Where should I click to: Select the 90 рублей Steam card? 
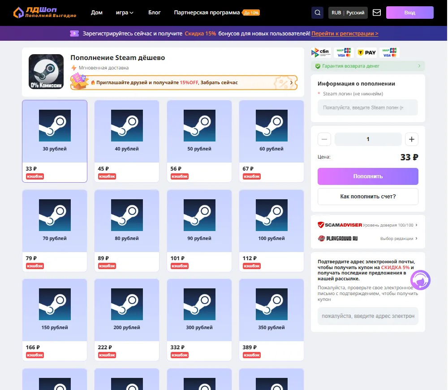(199, 231)
